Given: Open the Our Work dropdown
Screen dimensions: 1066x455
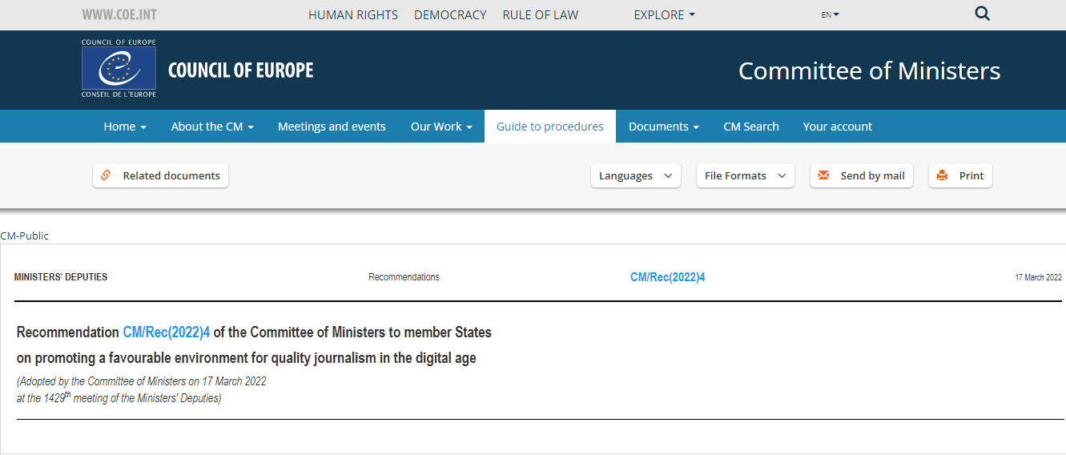Looking at the screenshot, I should (x=441, y=127).
